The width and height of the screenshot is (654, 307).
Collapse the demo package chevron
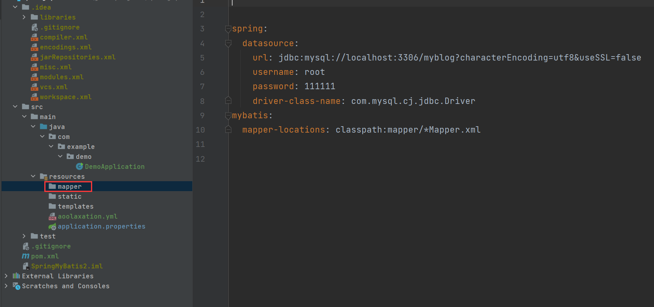point(60,156)
